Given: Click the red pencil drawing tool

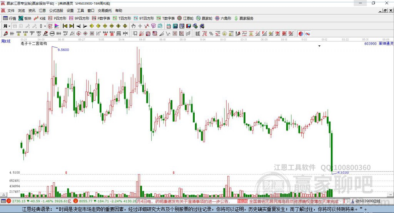Looking at the screenshot, I should [5, 34].
